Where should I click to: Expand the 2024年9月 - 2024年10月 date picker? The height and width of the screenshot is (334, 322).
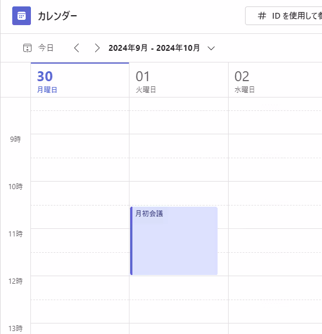point(211,48)
